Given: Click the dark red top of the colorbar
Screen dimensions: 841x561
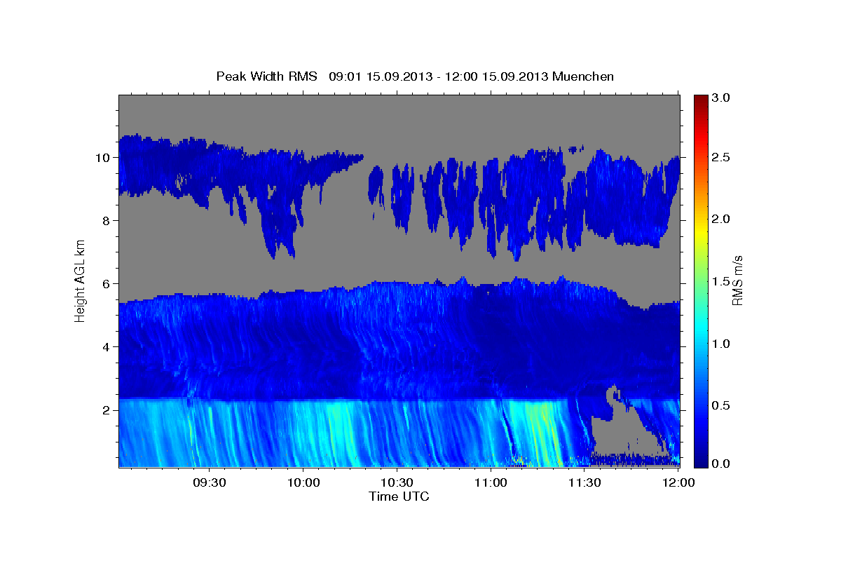Looking at the screenshot, I should 701,100.
